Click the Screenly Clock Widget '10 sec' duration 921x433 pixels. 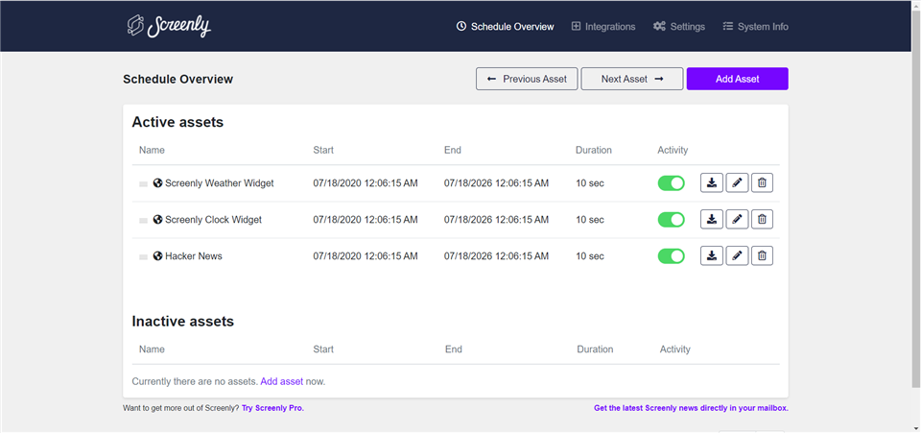(x=590, y=219)
